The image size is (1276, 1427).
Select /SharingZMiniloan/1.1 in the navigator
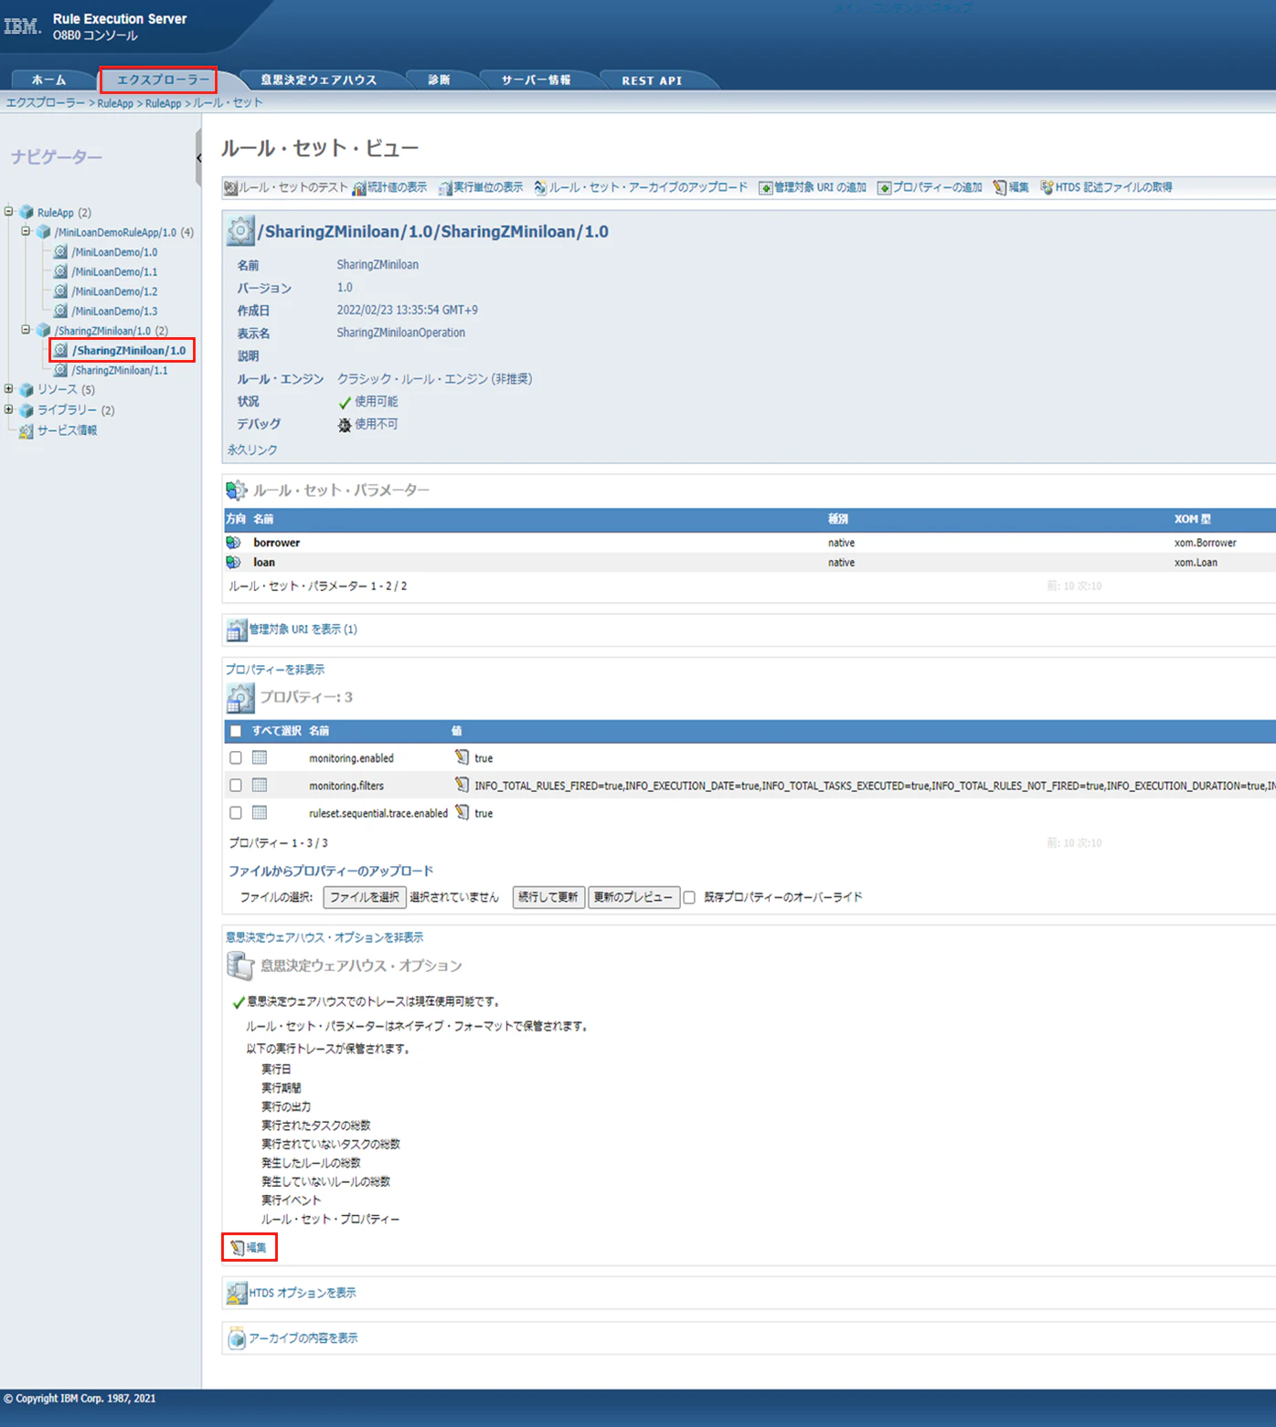coord(120,370)
